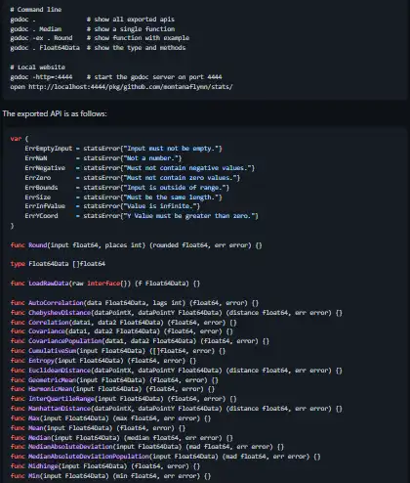This screenshot has height=483, width=410.
Task: Click the Min function name
Action: [34, 476]
